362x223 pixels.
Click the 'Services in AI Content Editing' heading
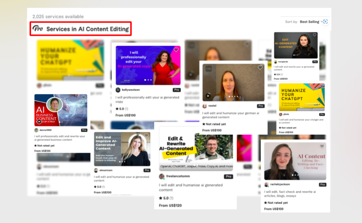(88, 29)
